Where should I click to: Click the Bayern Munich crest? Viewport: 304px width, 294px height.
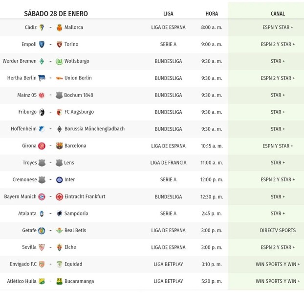tap(42, 196)
